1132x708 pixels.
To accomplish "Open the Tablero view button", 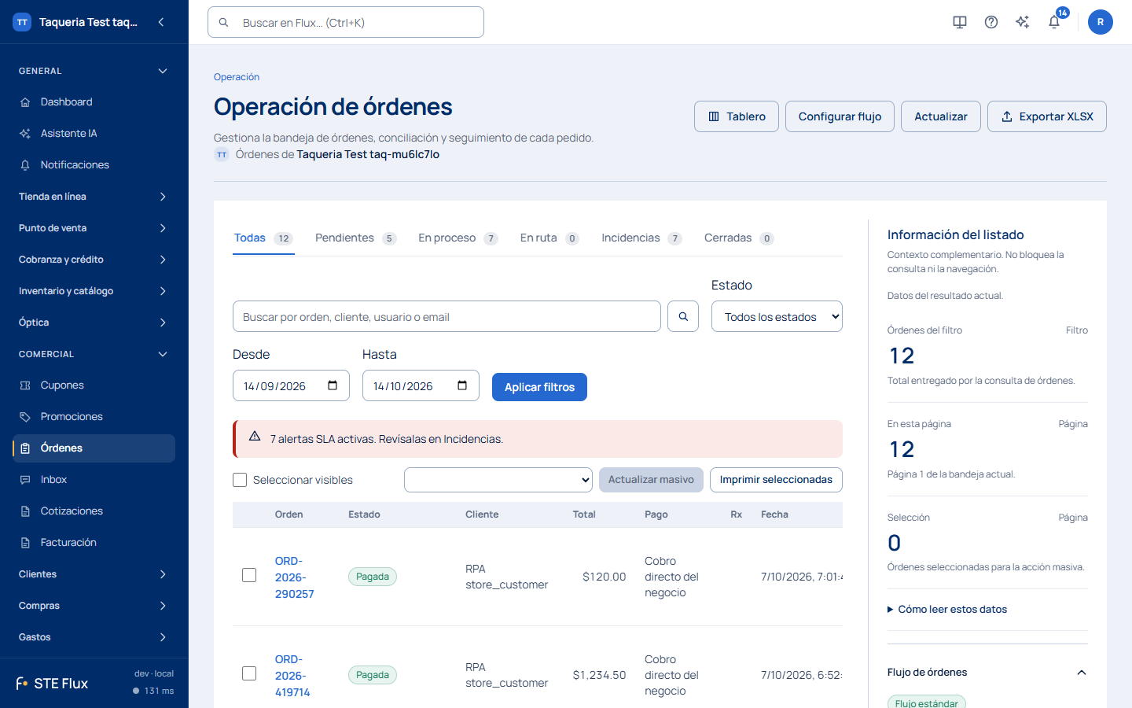I will [x=737, y=116].
